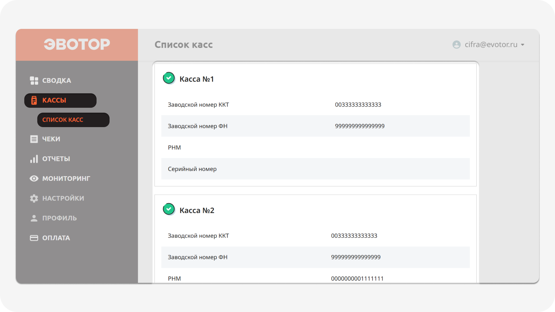Click the Сводка dashboard grid icon
Screen dimensions: 555x312
click(34, 81)
